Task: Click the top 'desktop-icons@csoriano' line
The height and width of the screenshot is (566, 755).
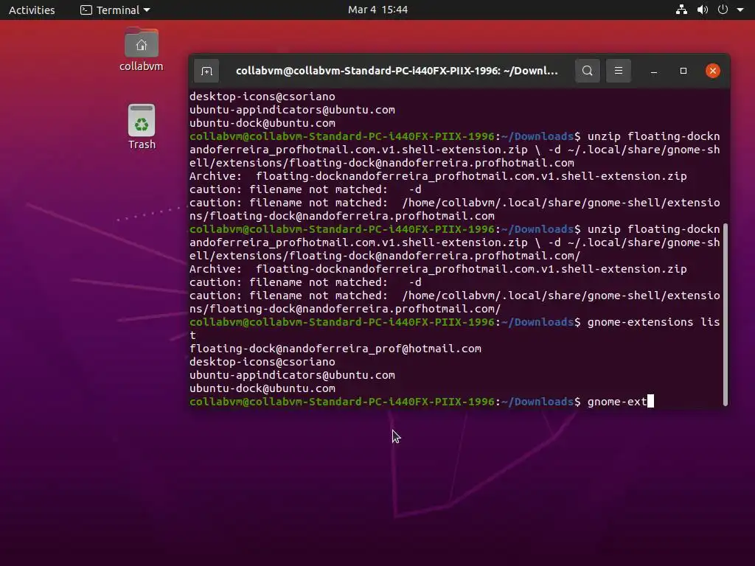Action: pyautogui.click(x=262, y=97)
